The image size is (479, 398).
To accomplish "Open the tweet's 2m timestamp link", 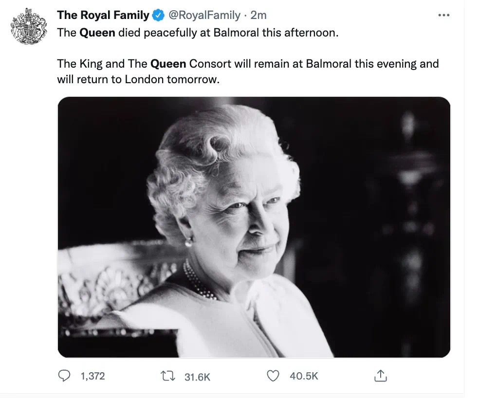I will pos(258,16).
